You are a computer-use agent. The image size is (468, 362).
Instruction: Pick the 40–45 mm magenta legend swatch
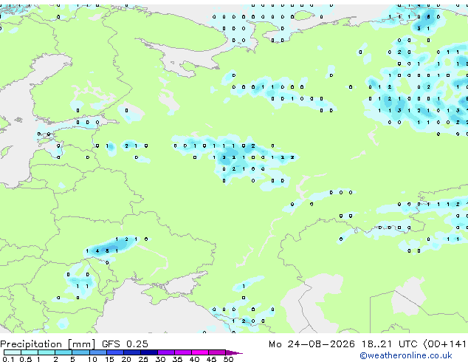[200, 352]
